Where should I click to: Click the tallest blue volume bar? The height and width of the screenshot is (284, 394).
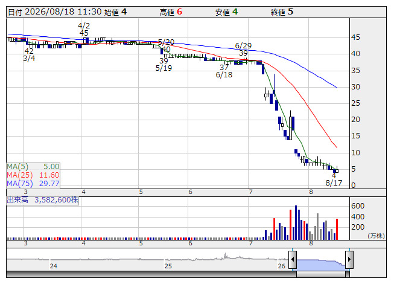pyautogui.click(x=296, y=222)
